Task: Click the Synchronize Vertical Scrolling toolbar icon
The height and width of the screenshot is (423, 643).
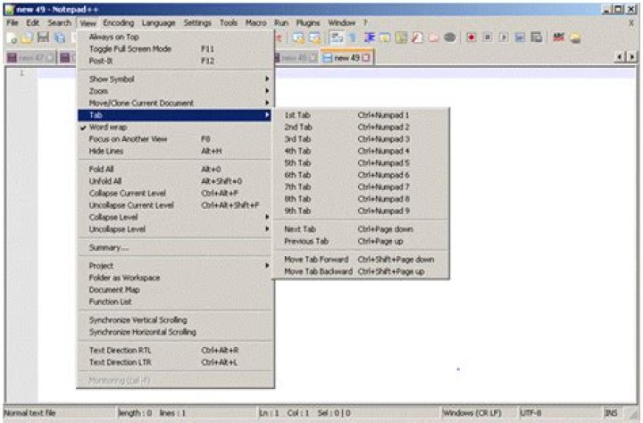Action: [x=298, y=38]
